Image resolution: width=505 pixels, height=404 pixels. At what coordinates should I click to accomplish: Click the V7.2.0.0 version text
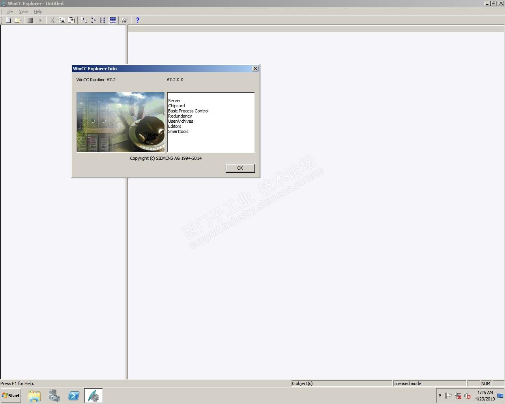point(175,80)
